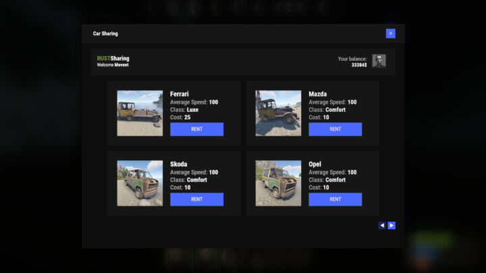Click the Ferrari car name
The image size is (486, 273).
180,94
